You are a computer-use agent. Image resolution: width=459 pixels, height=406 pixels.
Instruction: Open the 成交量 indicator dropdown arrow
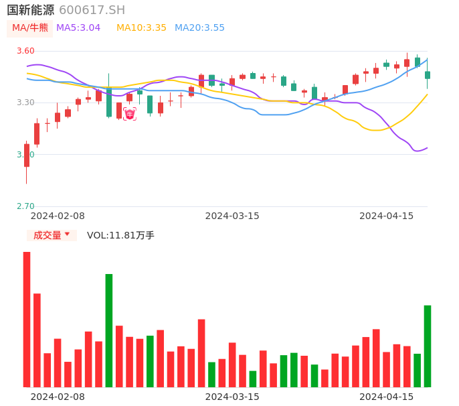[67, 234]
